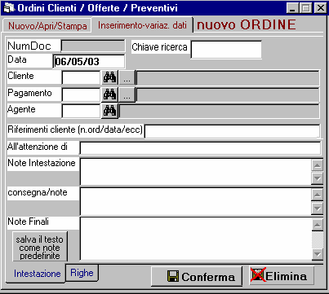
Task: Click into the All'attenzione di field
Action: 200,148
